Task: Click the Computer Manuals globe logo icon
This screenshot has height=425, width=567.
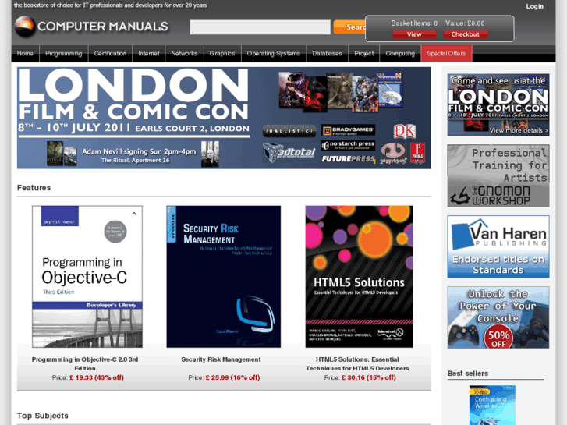Action: click(25, 26)
